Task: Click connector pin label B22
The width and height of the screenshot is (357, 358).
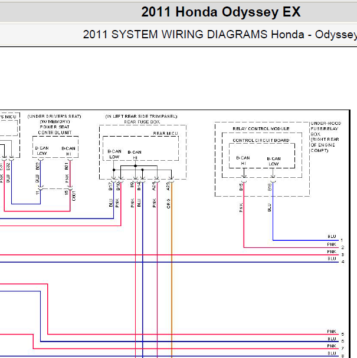Action: pyautogui.click(x=38, y=166)
